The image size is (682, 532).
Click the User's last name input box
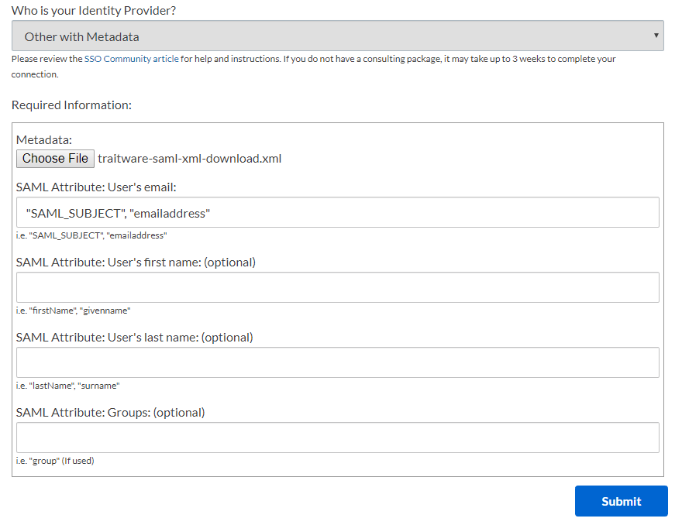(338, 362)
